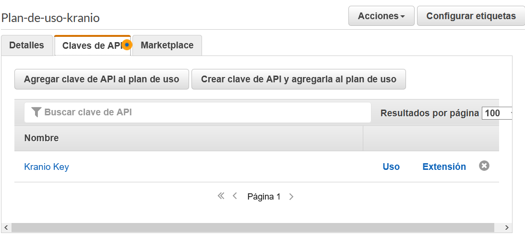Remove Kranio Key with the X icon
Screen dimensions: 525x245
coord(484,166)
